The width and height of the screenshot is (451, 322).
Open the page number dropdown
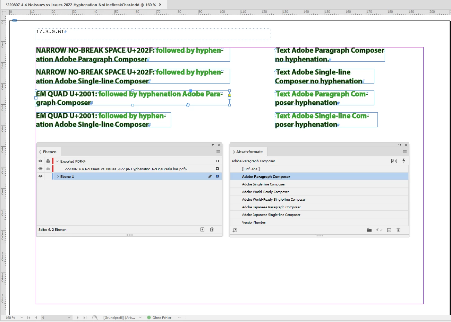[69, 317]
